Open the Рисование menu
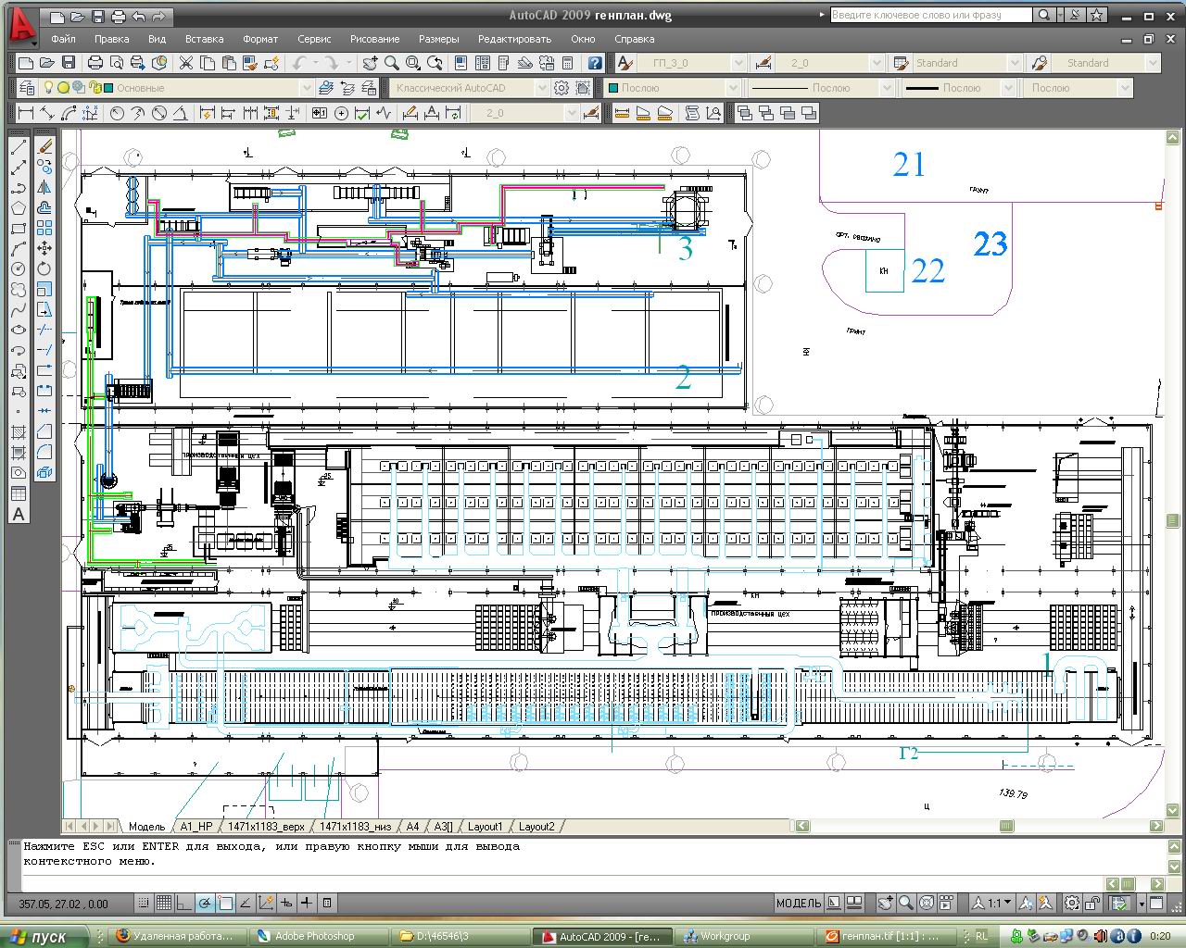The image size is (1186, 948). [x=374, y=39]
